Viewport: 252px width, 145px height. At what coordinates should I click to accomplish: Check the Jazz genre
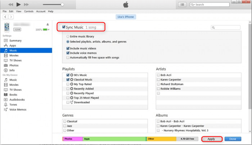(65, 126)
